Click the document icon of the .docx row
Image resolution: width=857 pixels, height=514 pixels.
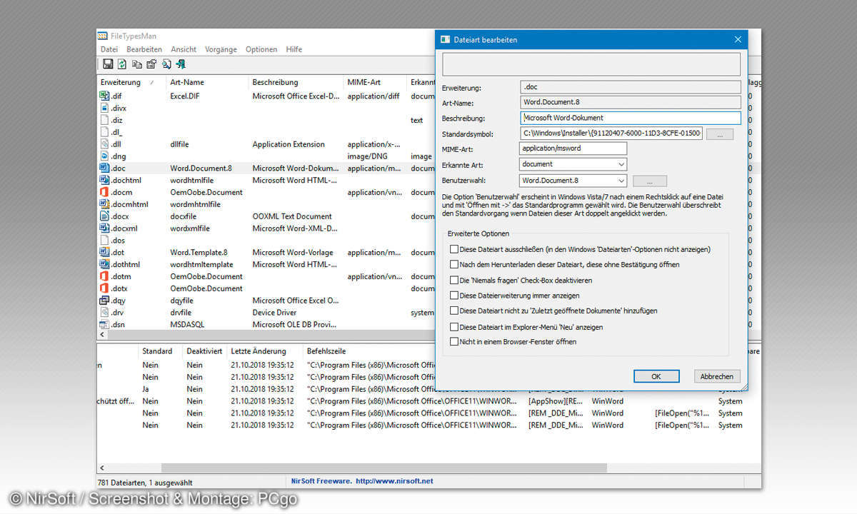click(x=104, y=216)
